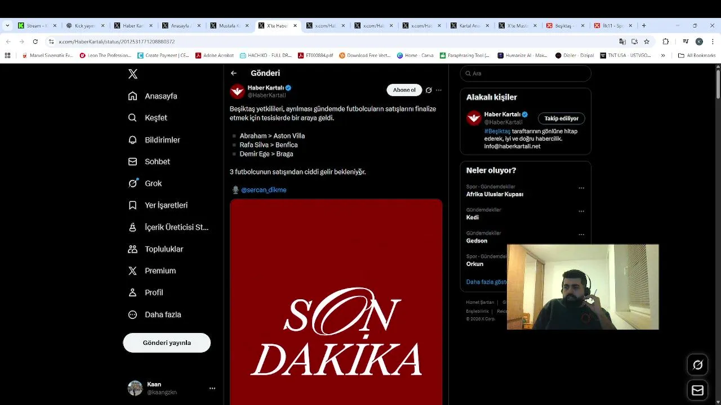721x405 pixels.
Task: Click the browser address bar URL
Action: tap(117, 42)
